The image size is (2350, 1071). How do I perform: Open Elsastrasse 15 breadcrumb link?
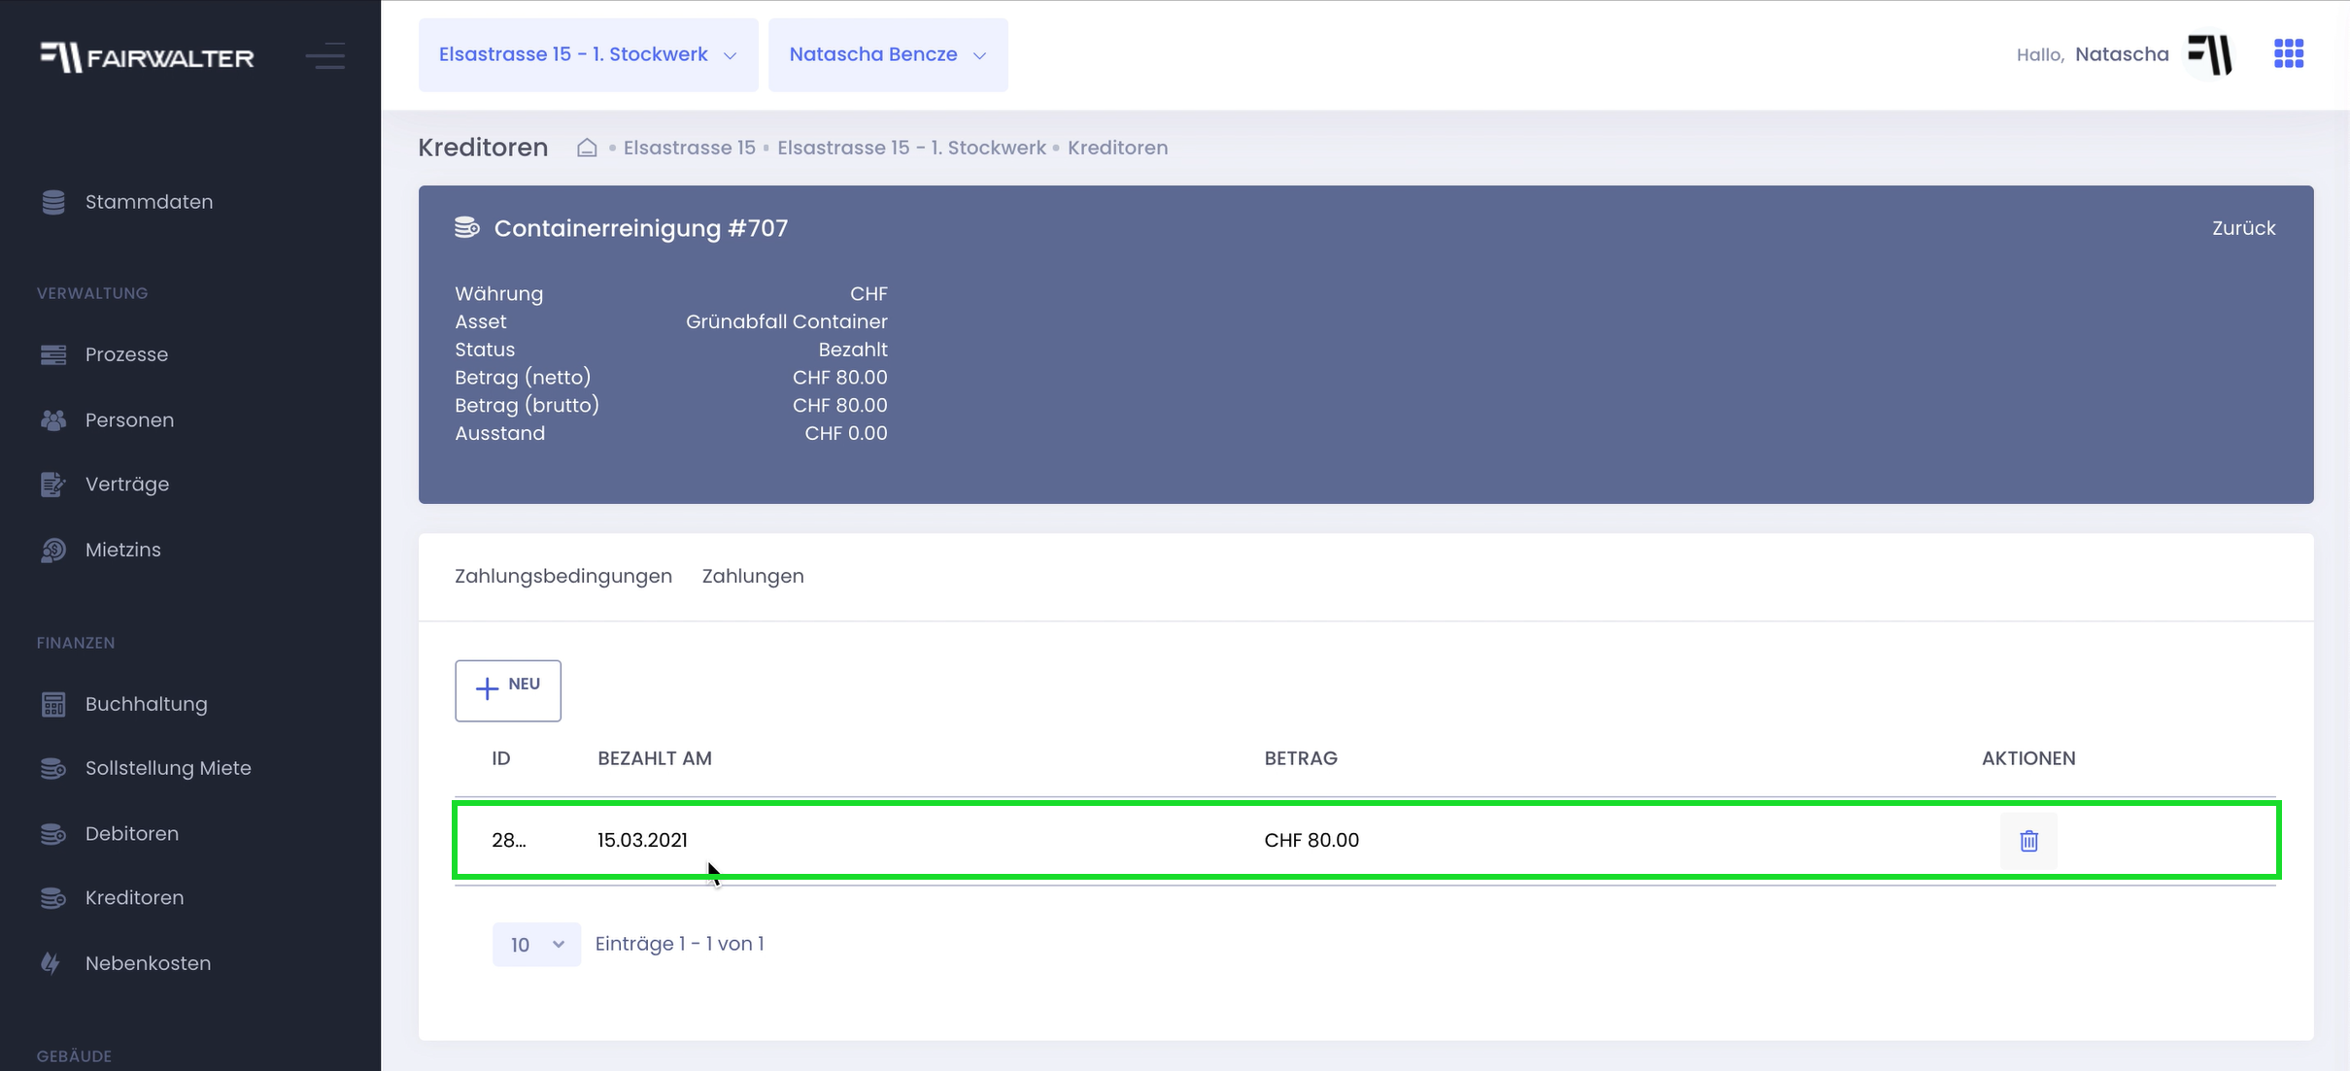(689, 148)
